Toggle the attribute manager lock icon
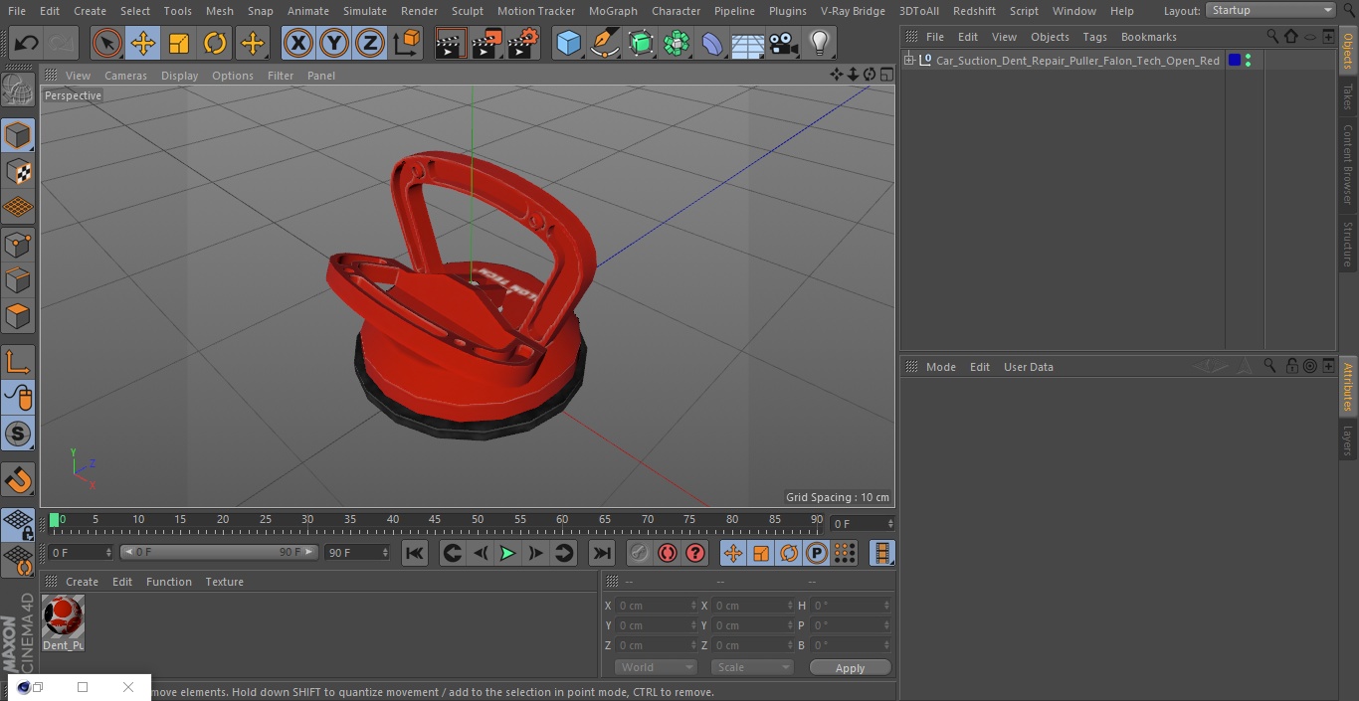The width and height of the screenshot is (1359, 701). coord(1291,366)
